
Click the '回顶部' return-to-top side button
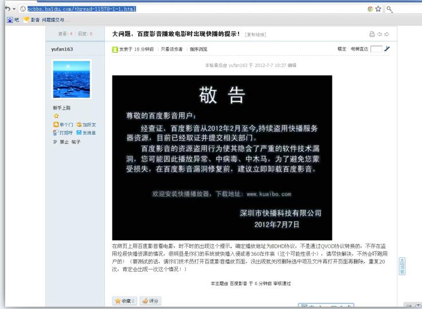(x=402, y=266)
